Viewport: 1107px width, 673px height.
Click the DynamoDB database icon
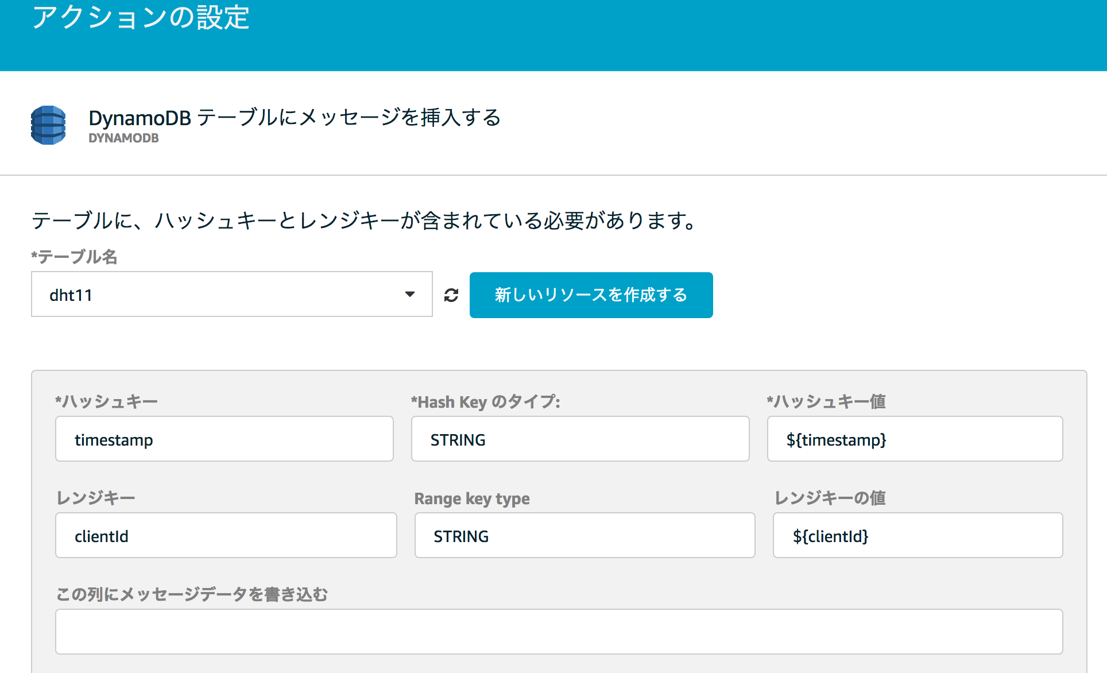tap(48, 125)
